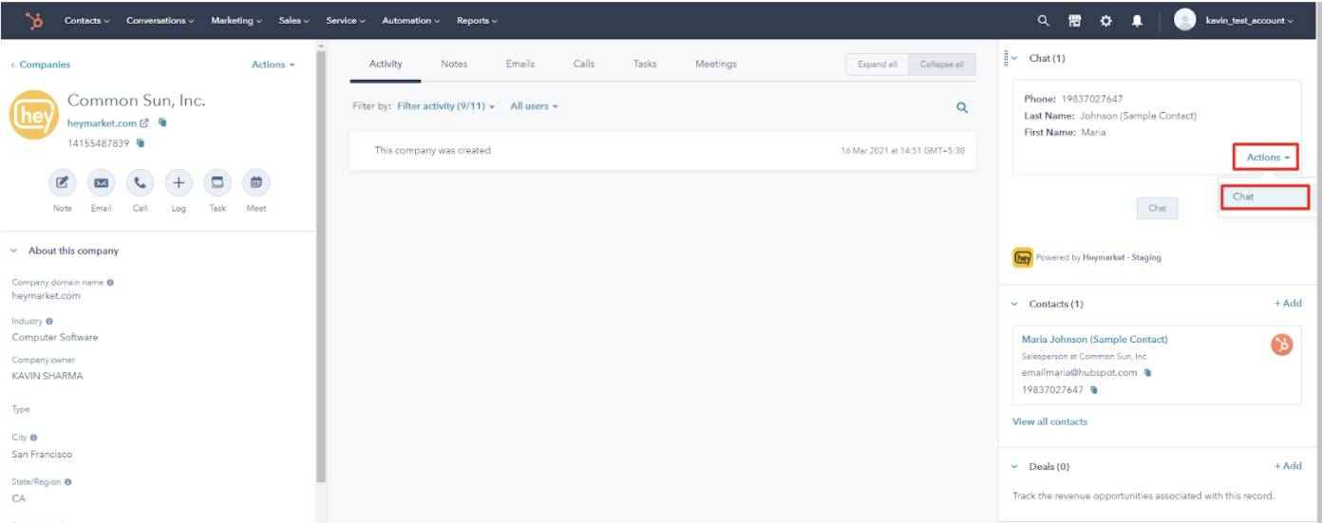The image size is (1322, 523).
Task: Click the info icon beside City
Action: click(33, 438)
